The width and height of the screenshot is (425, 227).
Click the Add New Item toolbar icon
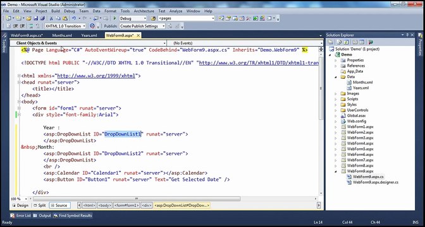(19, 18)
